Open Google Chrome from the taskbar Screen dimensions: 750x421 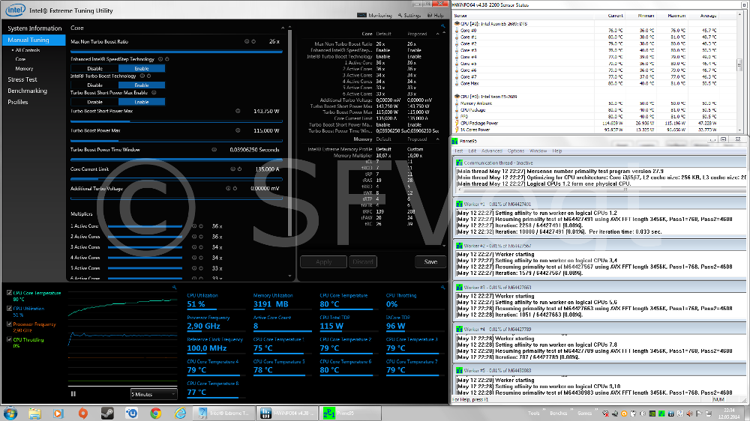[x=155, y=413]
